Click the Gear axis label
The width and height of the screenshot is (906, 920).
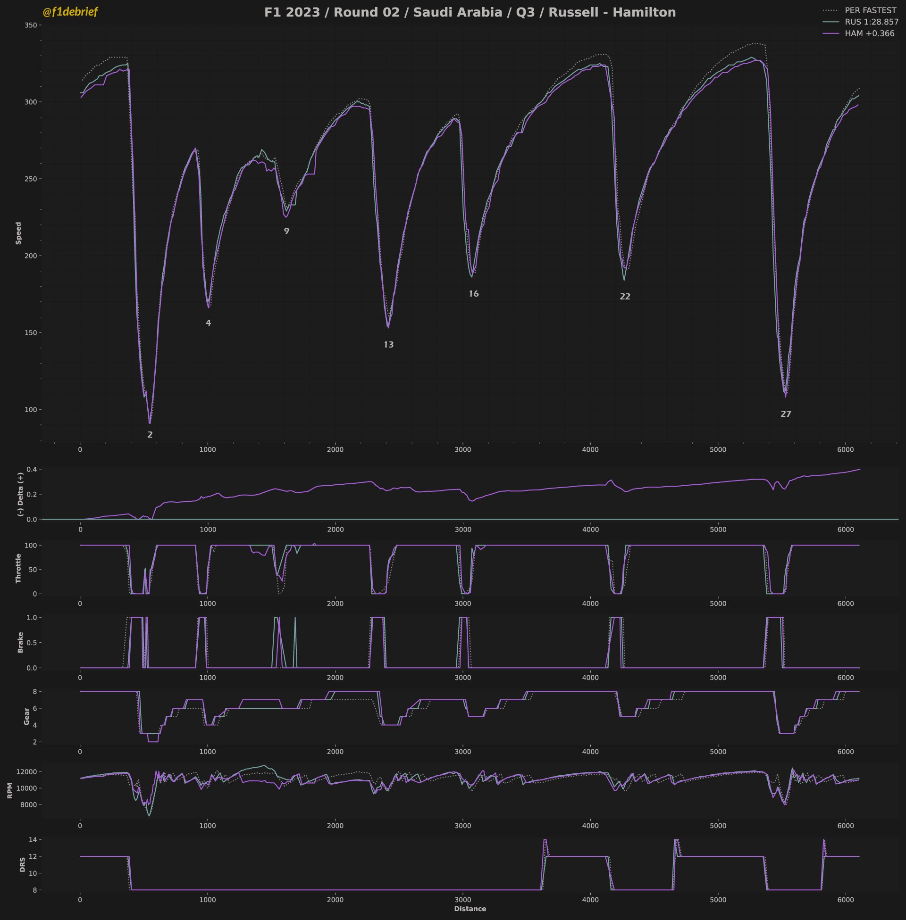(26, 716)
